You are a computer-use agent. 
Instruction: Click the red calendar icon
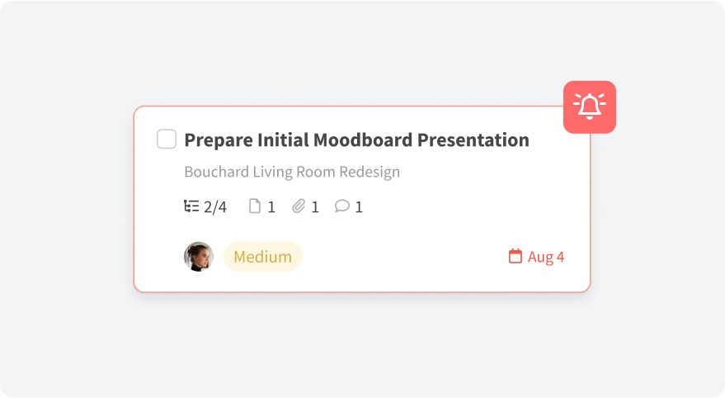point(516,257)
